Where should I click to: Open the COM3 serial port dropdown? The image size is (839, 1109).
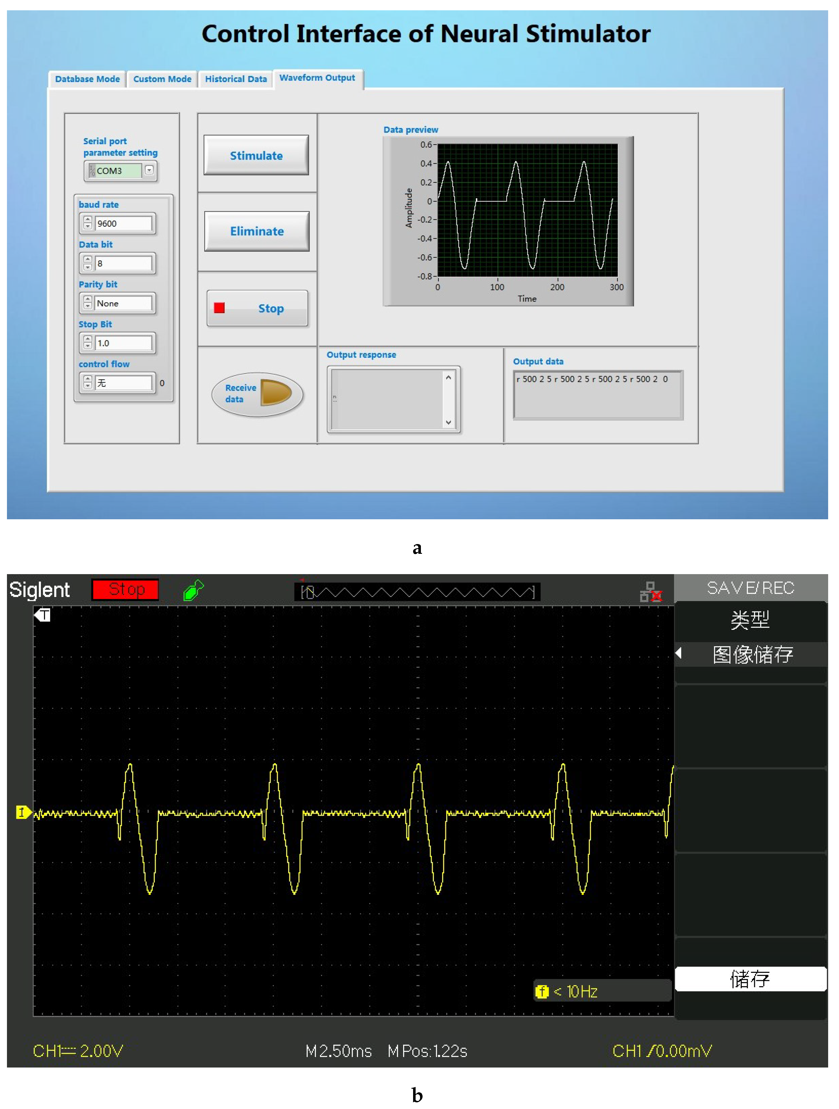149,170
